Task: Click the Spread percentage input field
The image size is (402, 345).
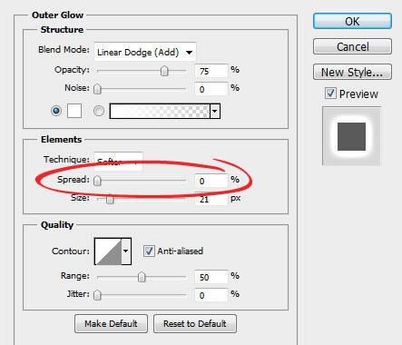Action: [x=211, y=181]
